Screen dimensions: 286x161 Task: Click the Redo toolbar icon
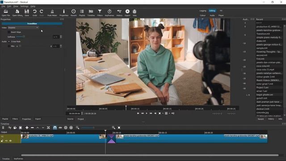pyautogui.click(x=42, y=13)
